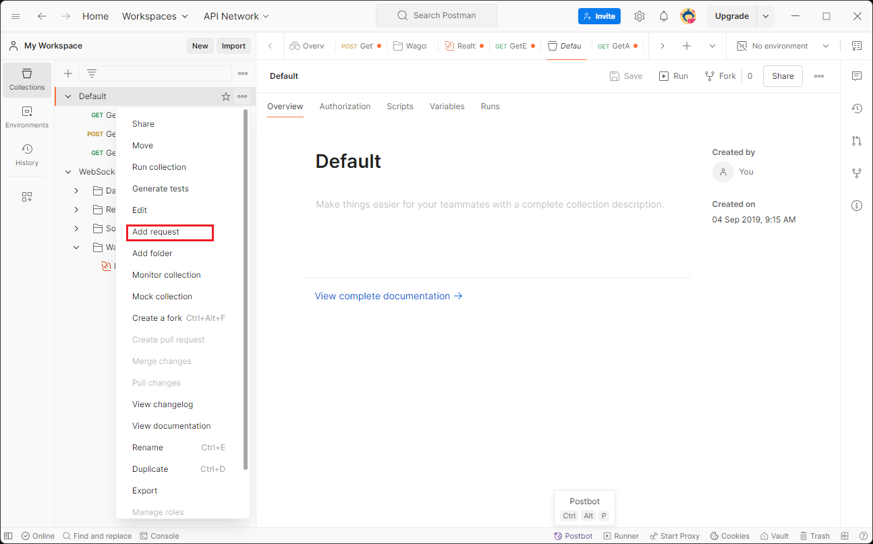Open the notifications bell
Image resolution: width=873 pixels, height=544 pixels.
(664, 16)
